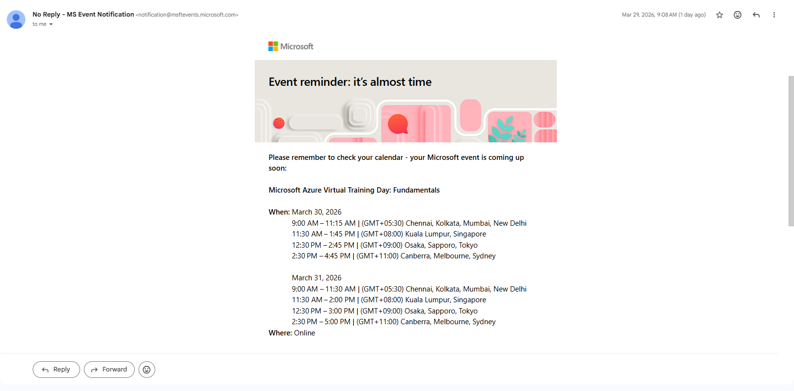Click the 'Where: Online' line
This screenshot has height=391, width=794.
tap(292, 333)
